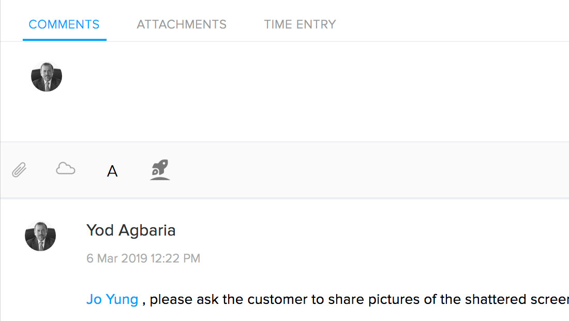569x321 pixels.
Task: Click your profile avatar beside the comment box
Action: pos(47,77)
